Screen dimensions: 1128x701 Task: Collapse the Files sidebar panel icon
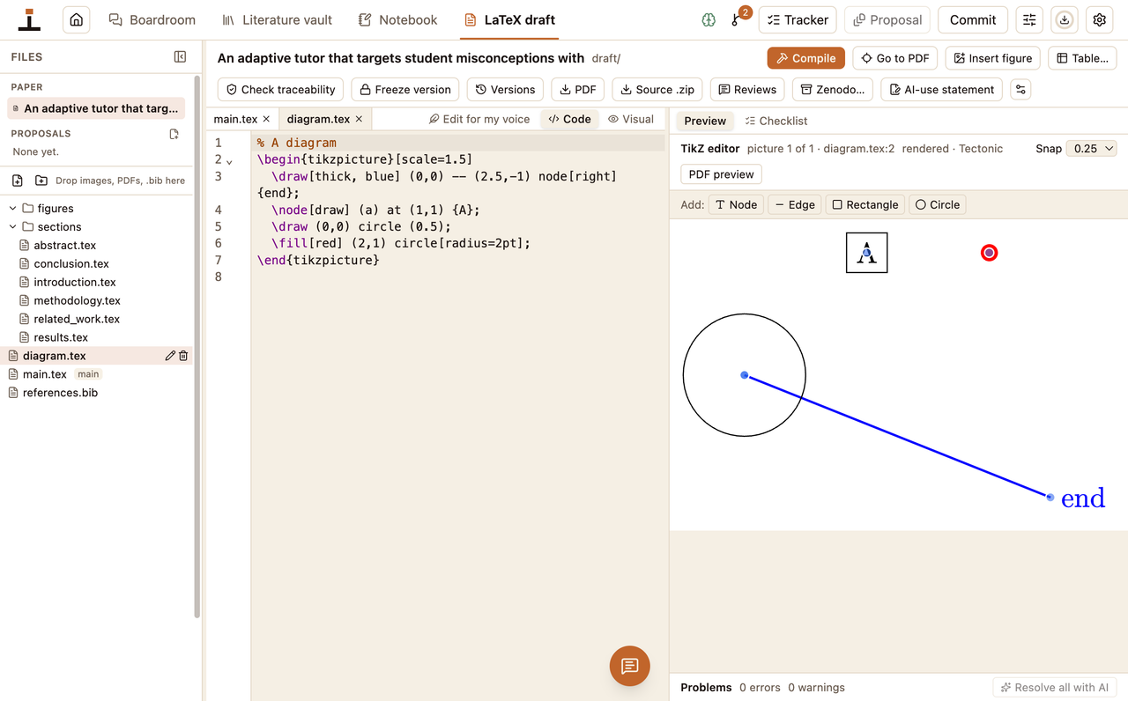coord(180,56)
